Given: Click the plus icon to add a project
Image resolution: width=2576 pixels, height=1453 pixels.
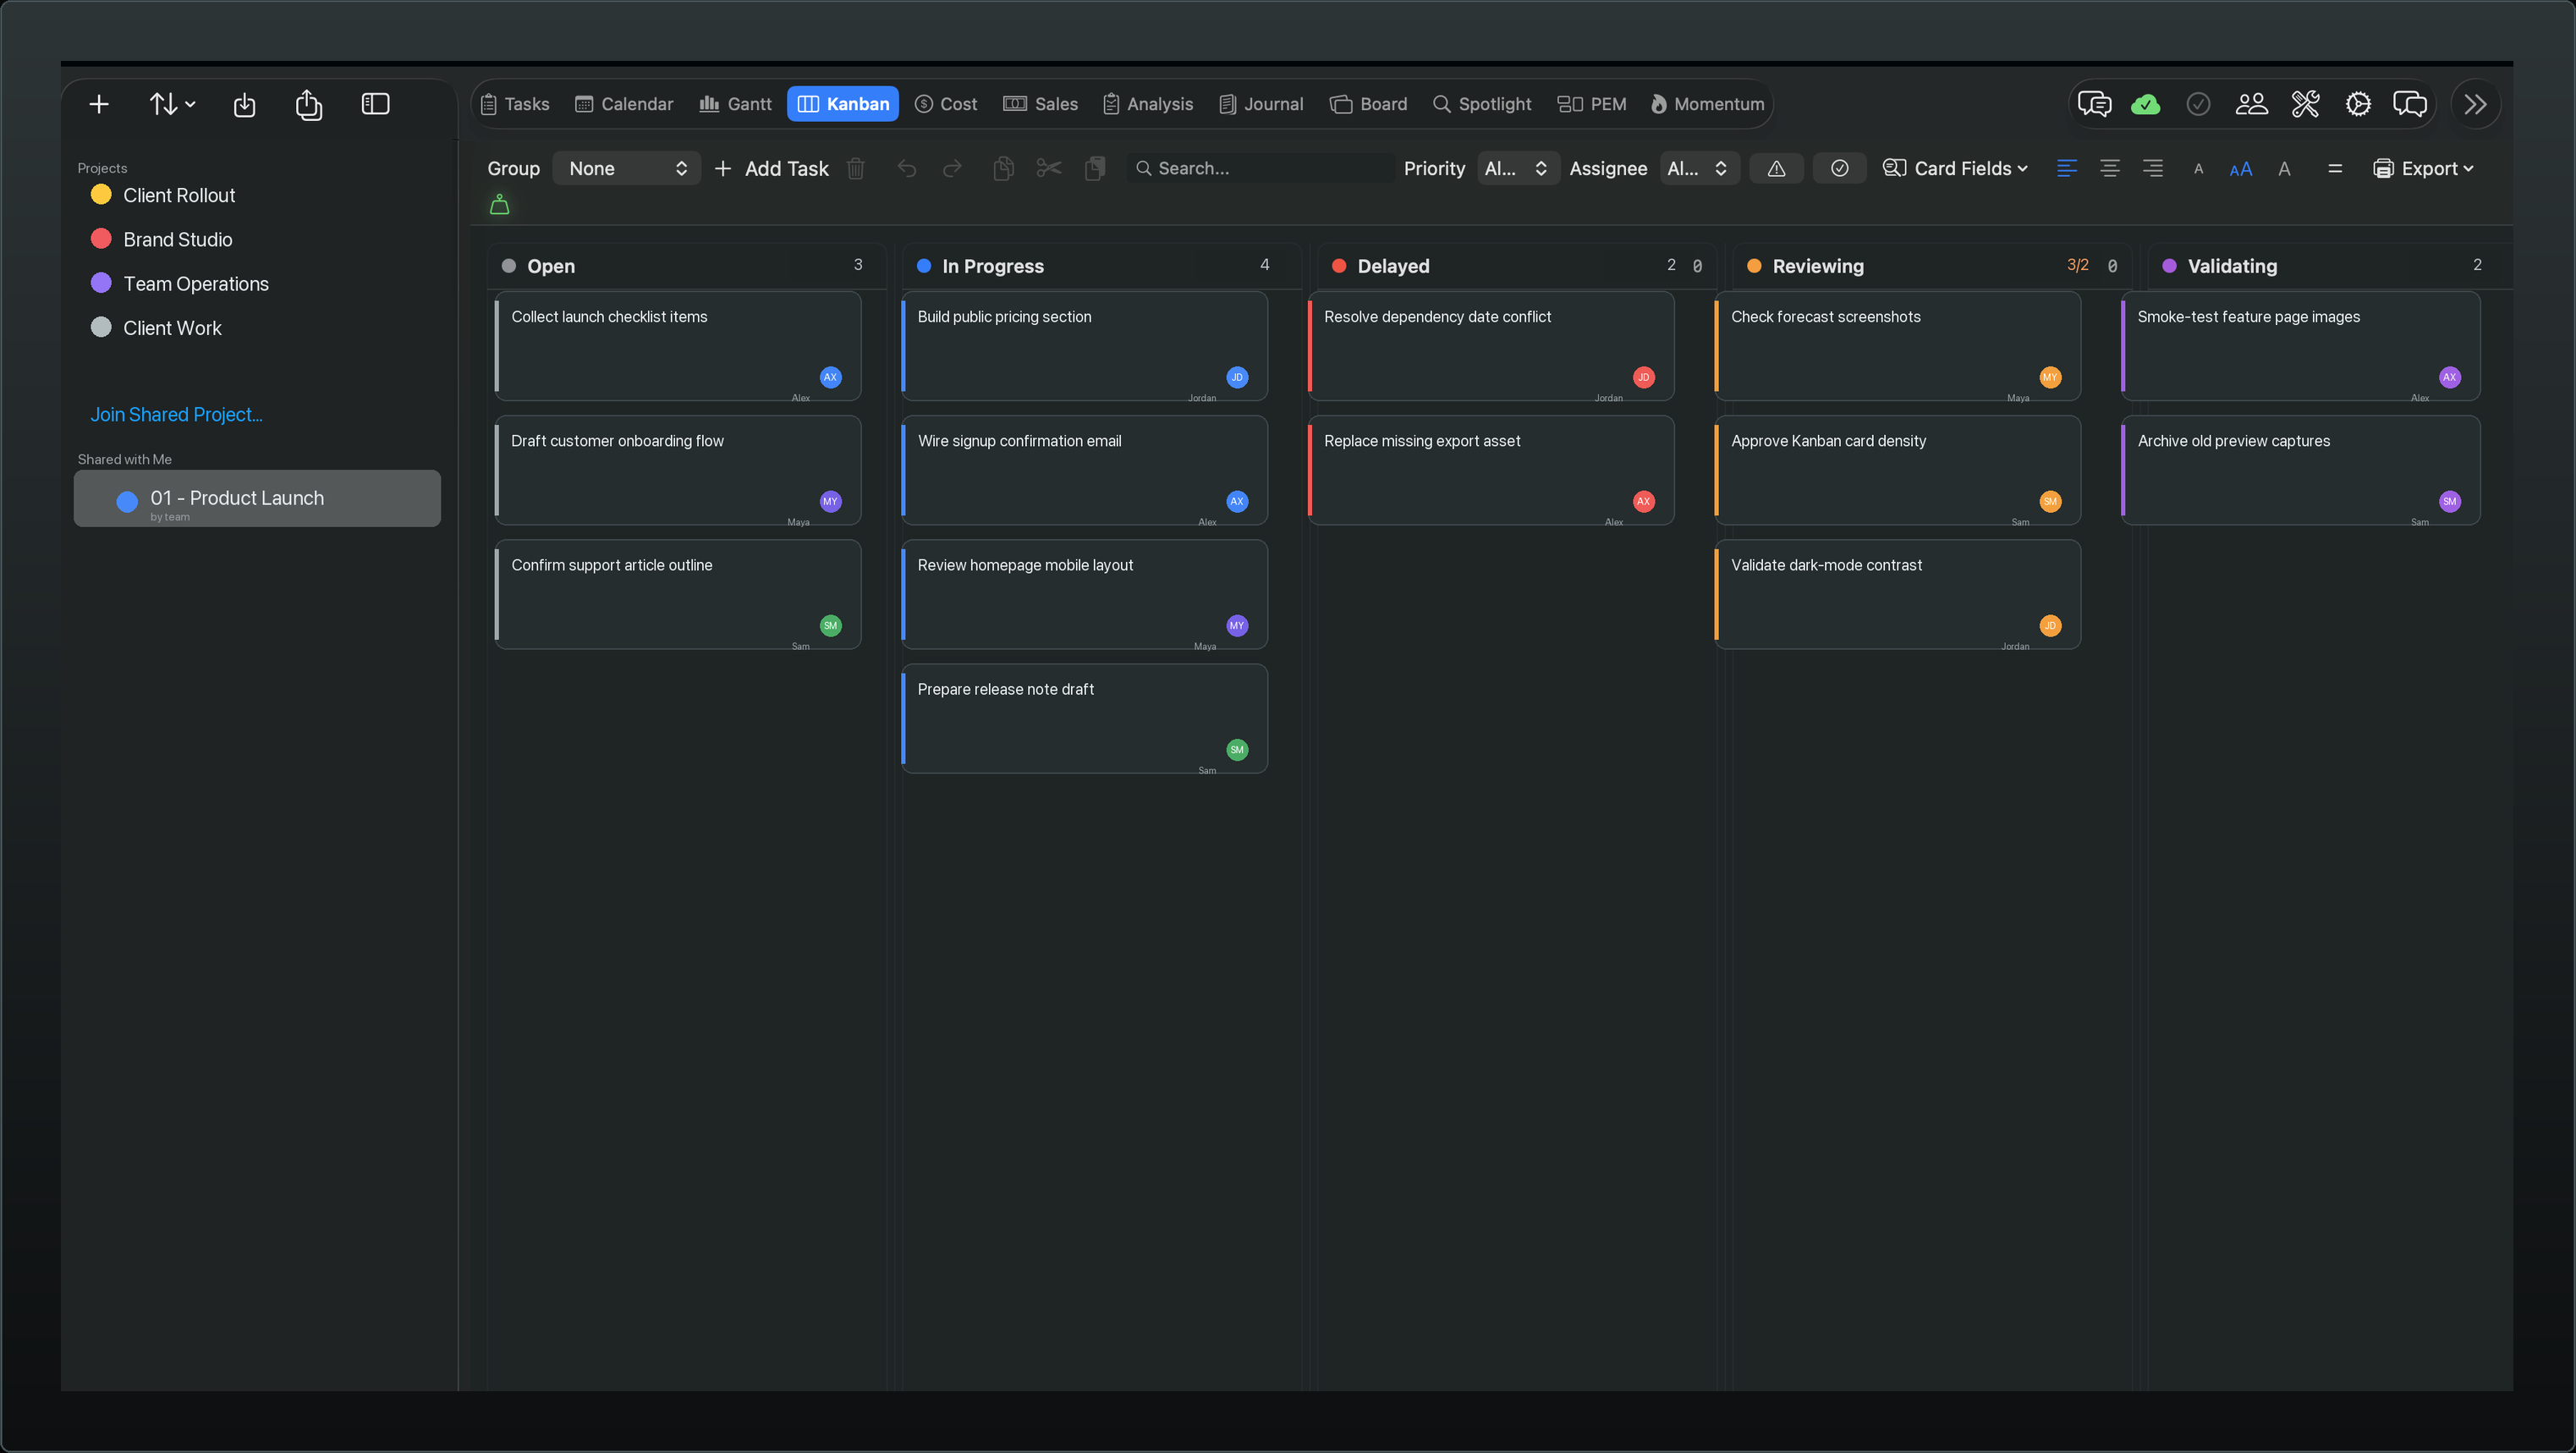Looking at the screenshot, I should (99, 104).
